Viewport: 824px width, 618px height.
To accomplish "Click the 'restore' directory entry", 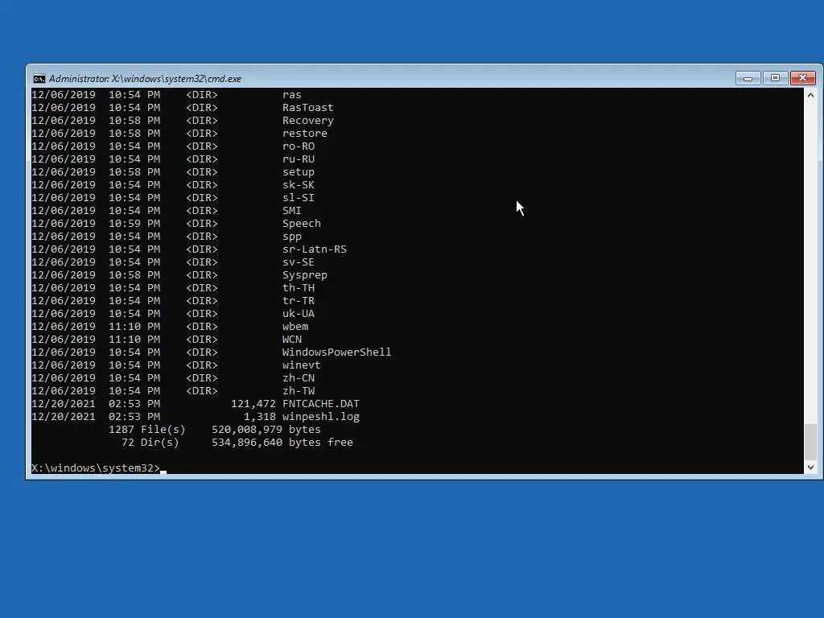I will point(305,133).
